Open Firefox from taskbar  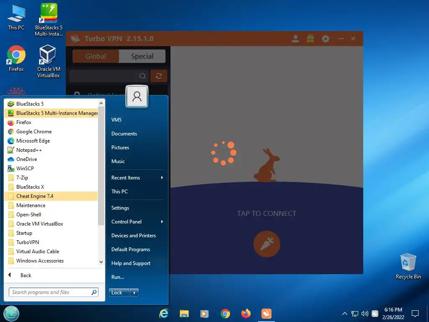pos(246,314)
